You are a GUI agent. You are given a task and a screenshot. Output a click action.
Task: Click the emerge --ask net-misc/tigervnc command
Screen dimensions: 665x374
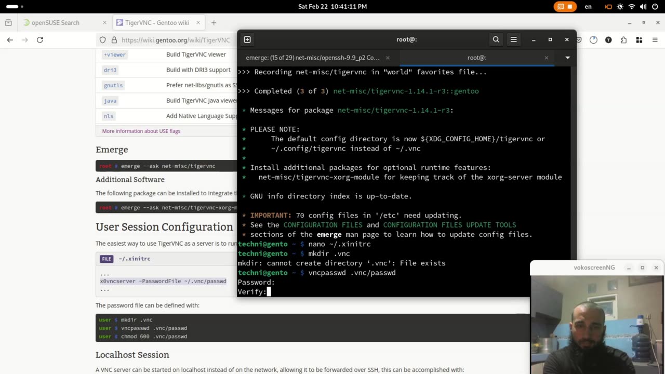coord(168,166)
